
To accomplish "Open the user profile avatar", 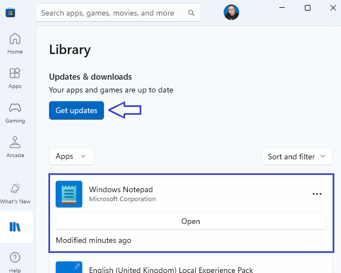I will (231, 12).
